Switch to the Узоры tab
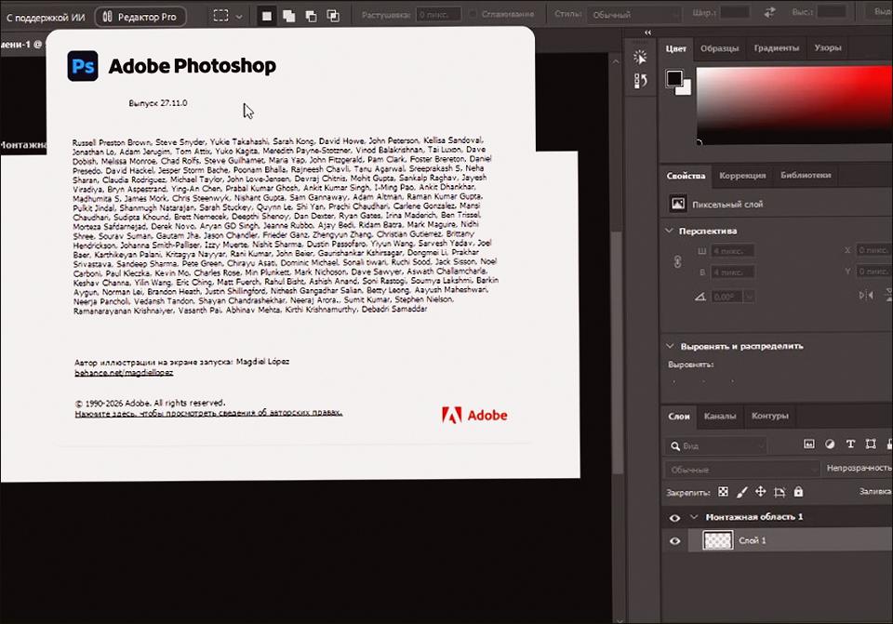This screenshot has height=624, width=893. click(x=828, y=47)
